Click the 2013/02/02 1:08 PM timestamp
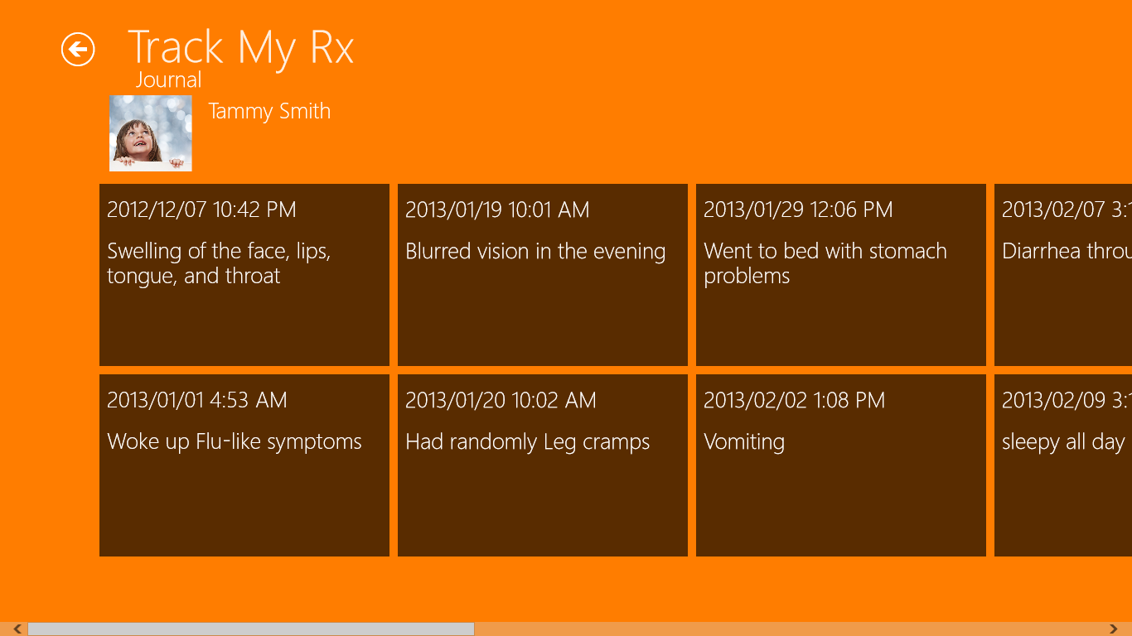This screenshot has width=1132, height=636. pos(794,401)
